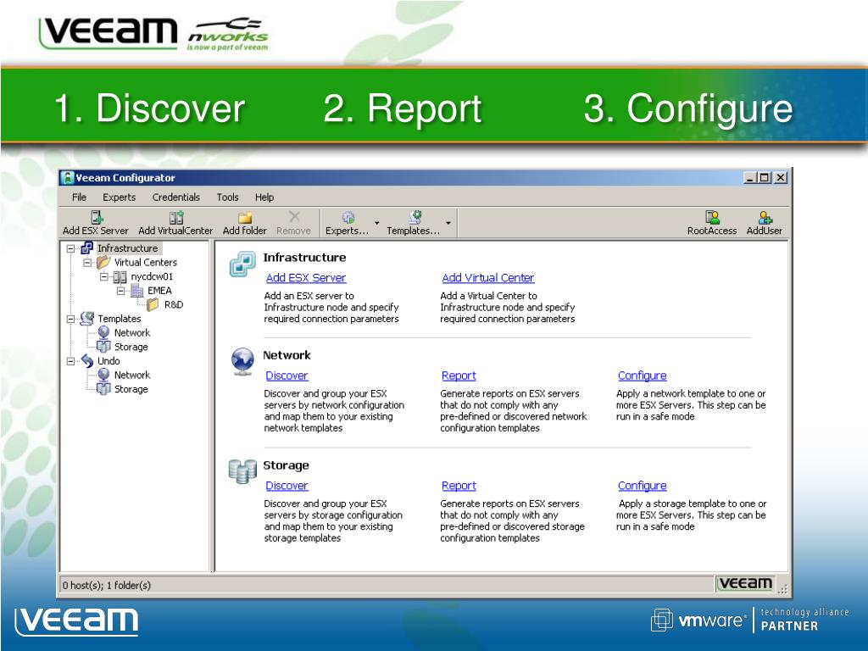Select the Undo tree label

pyautogui.click(x=108, y=360)
